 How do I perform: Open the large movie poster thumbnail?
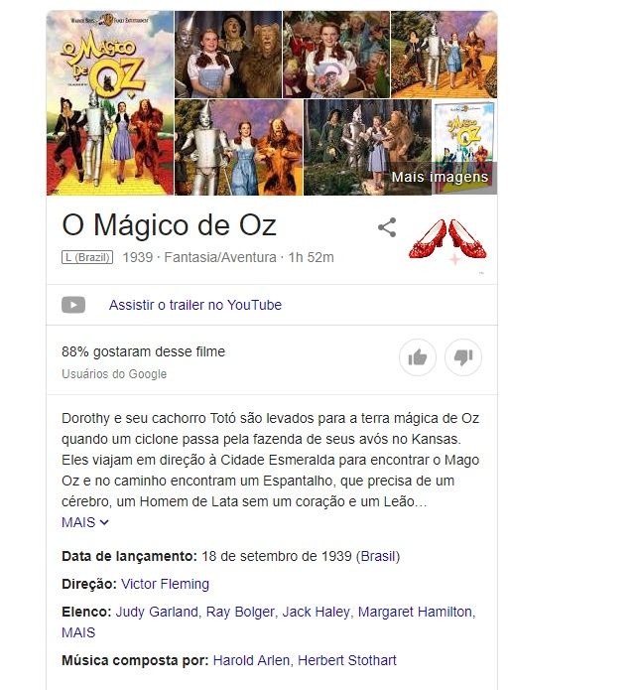[x=110, y=103]
